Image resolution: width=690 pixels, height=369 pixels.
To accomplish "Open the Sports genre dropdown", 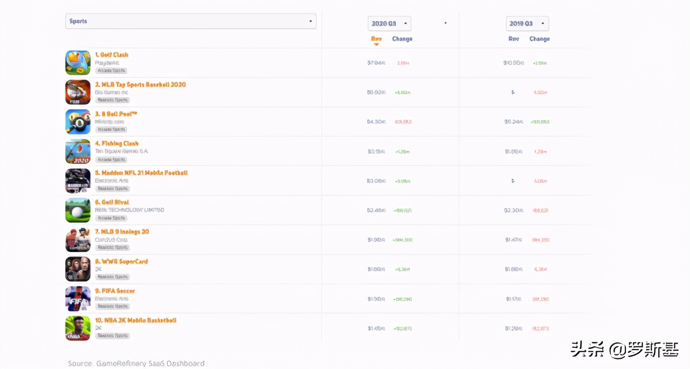I will point(190,22).
